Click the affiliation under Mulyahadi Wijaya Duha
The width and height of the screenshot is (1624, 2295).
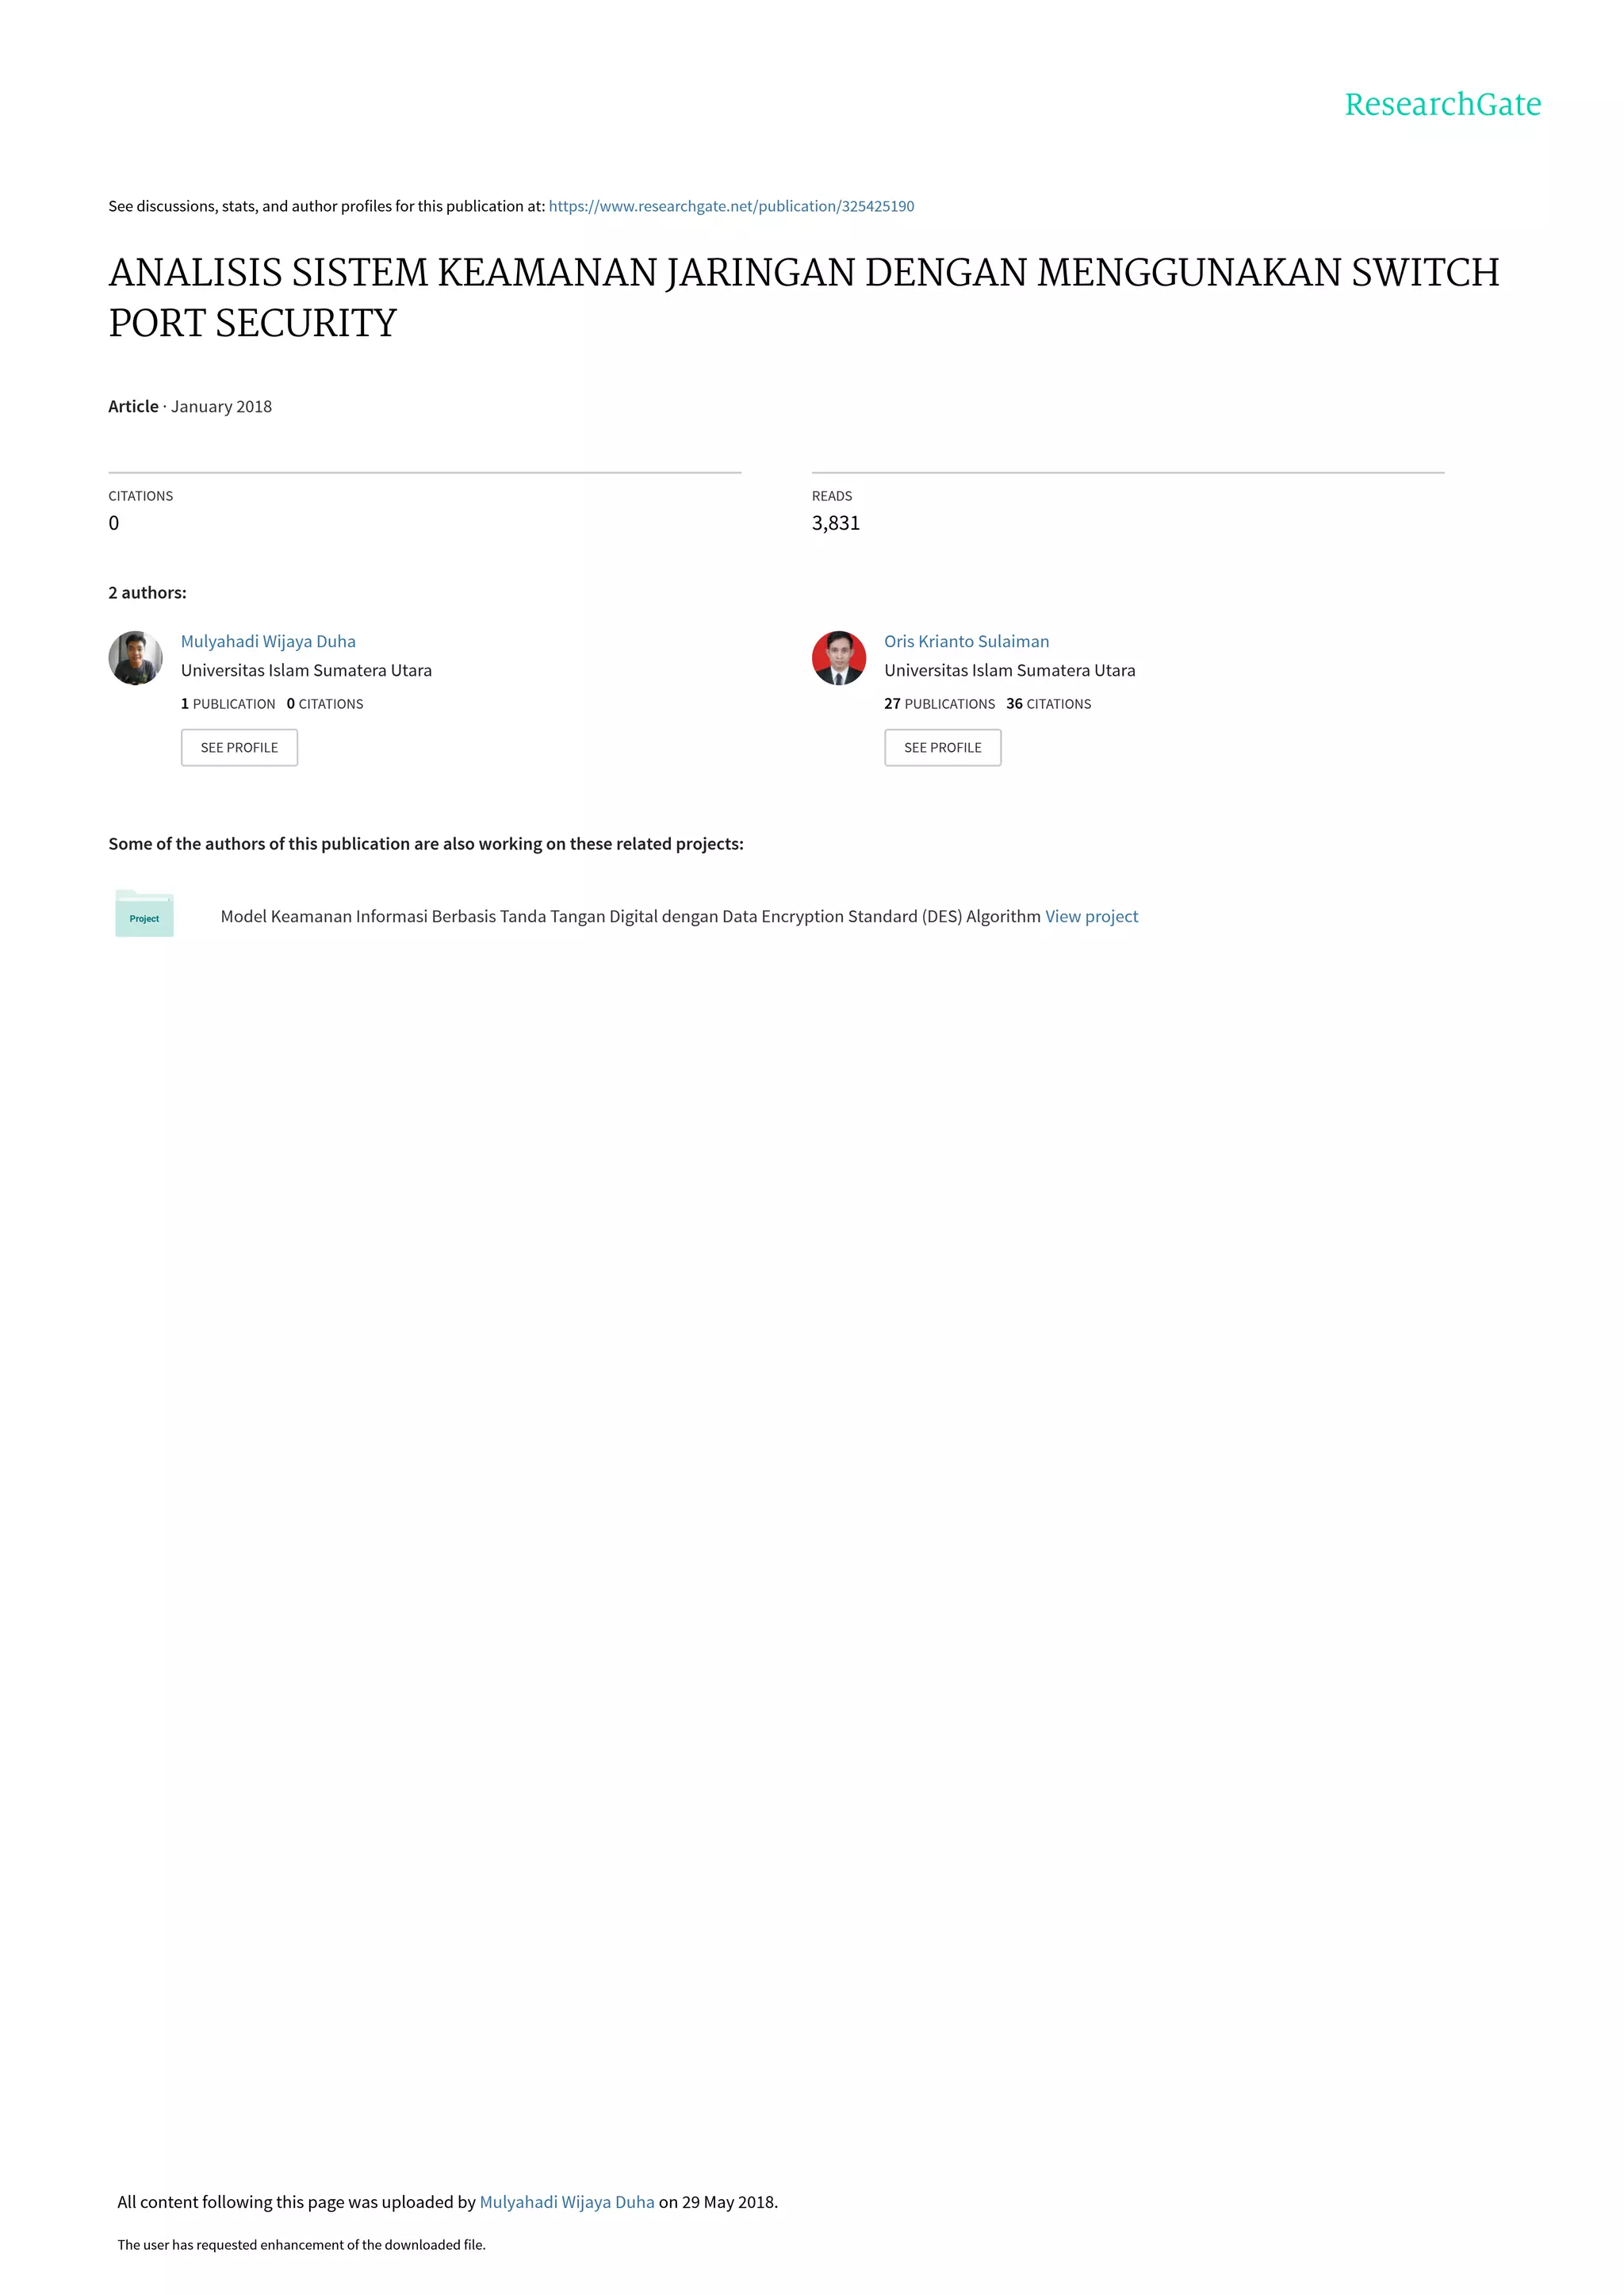pos(306,670)
